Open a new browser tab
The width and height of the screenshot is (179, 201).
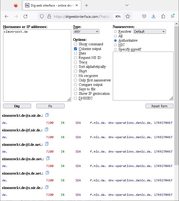pos(87,5)
